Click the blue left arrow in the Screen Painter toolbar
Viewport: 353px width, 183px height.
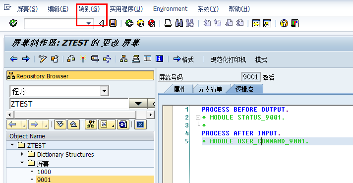tap(14, 59)
